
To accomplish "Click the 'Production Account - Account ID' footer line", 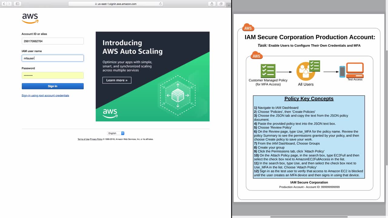I will [x=309, y=187].
